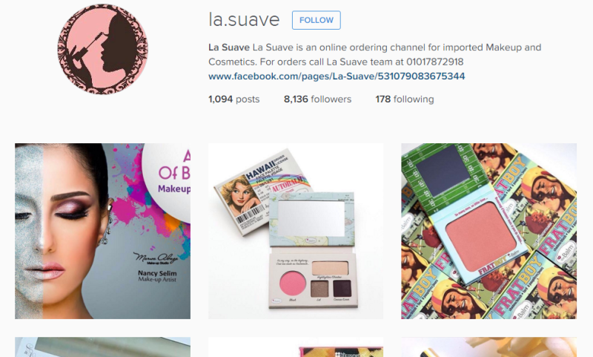Open the partially visible bottom-middle post
This screenshot has width=593, height=357.
tap(296, 347)
